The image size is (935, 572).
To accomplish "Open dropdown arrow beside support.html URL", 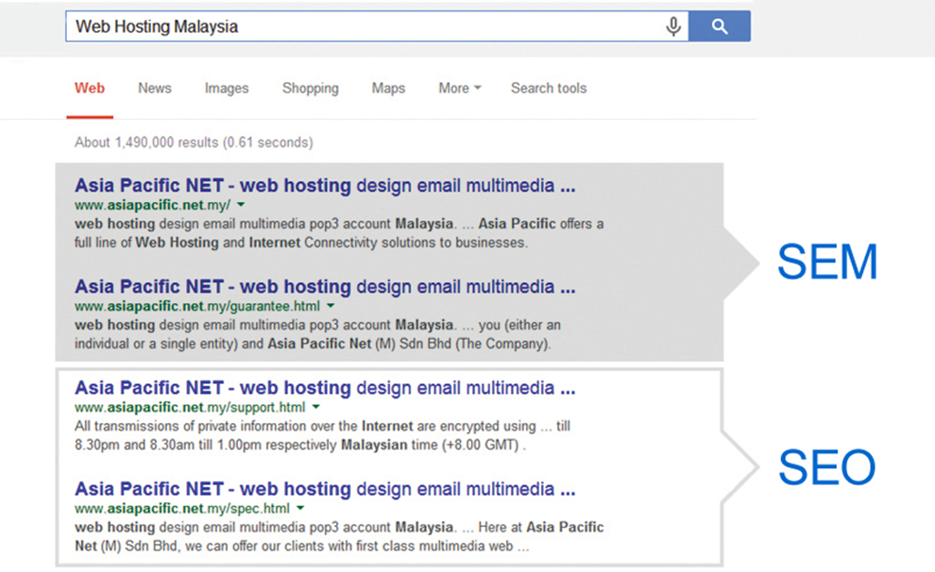I will (x=316, y=408).
